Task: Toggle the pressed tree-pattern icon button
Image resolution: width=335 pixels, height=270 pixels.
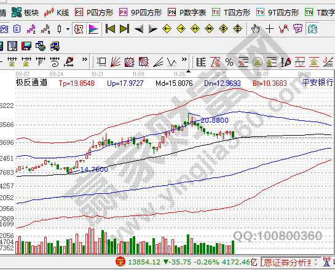Action: pos(312,29)
